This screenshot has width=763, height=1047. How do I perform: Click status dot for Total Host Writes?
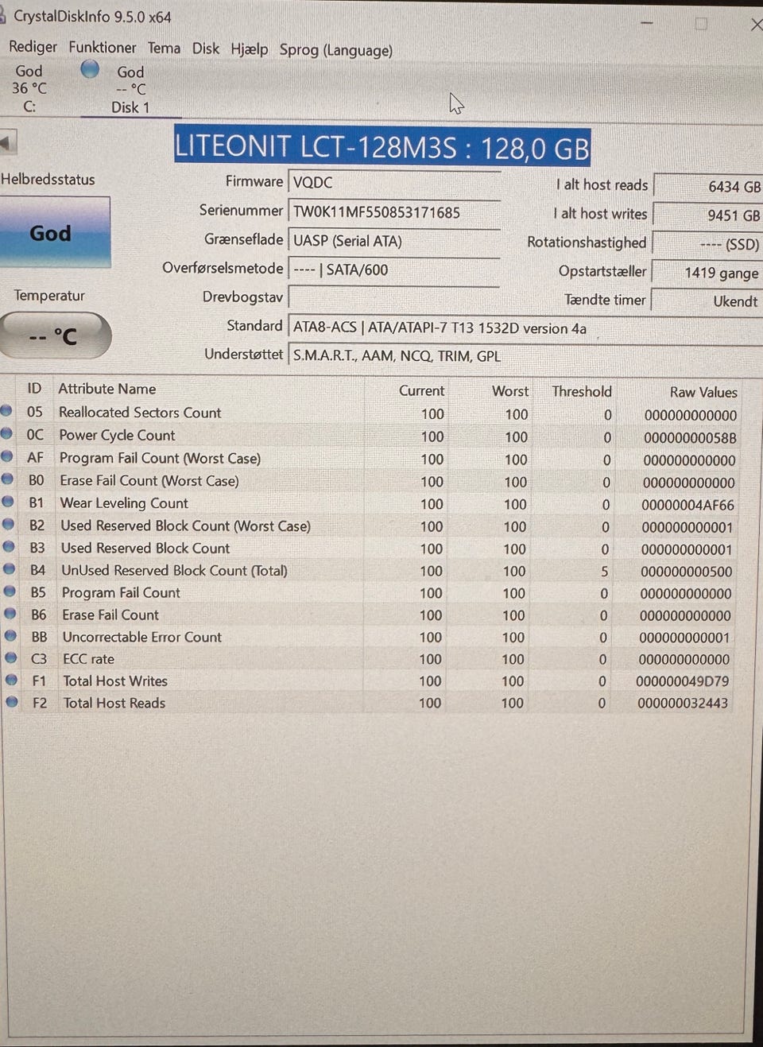[x=11, y=681]
